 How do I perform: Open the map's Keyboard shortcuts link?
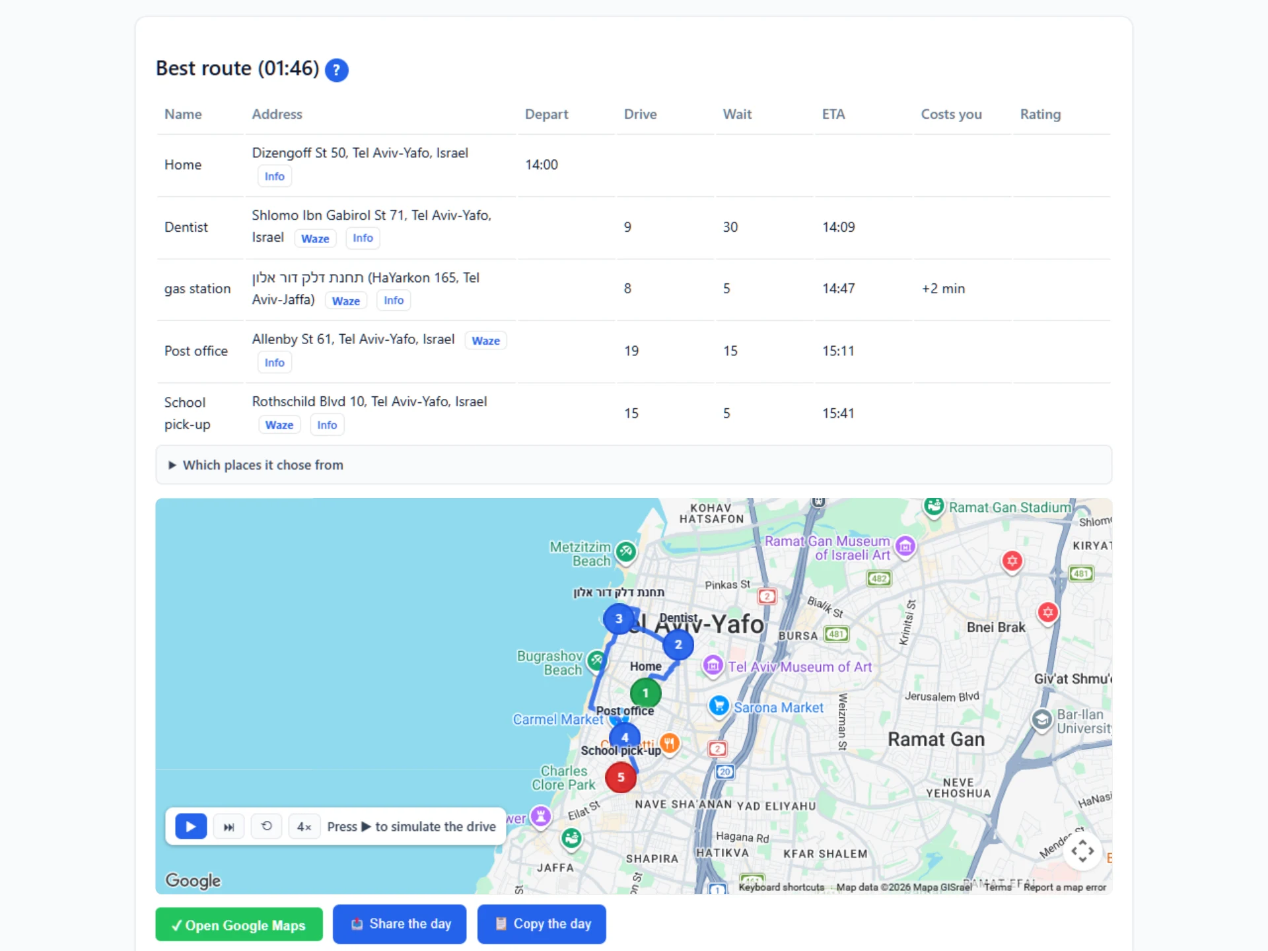point(781,887)
